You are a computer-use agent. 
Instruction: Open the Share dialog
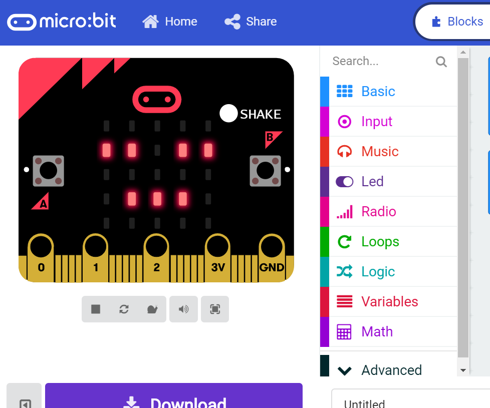tap(250, 21)
